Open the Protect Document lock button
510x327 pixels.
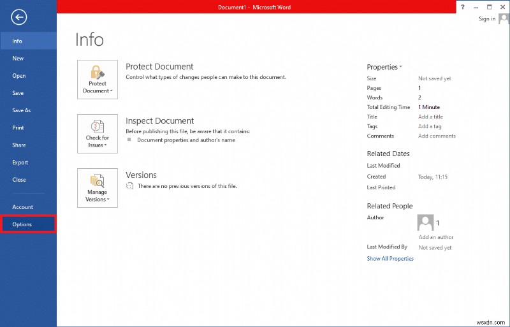98,80
